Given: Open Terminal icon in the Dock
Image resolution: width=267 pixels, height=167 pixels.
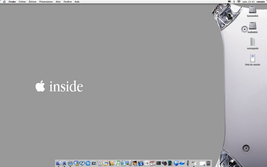Looking at the screenshot, I should coord(158,163).
